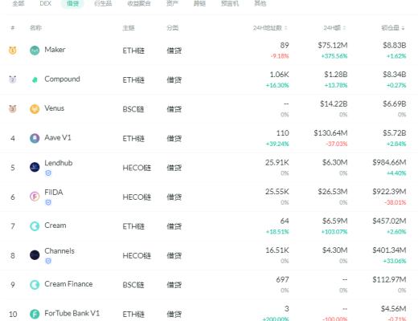Click the shield badge under Channels
The height and width of the screenshot is (321, 418).
click(48, 261)
